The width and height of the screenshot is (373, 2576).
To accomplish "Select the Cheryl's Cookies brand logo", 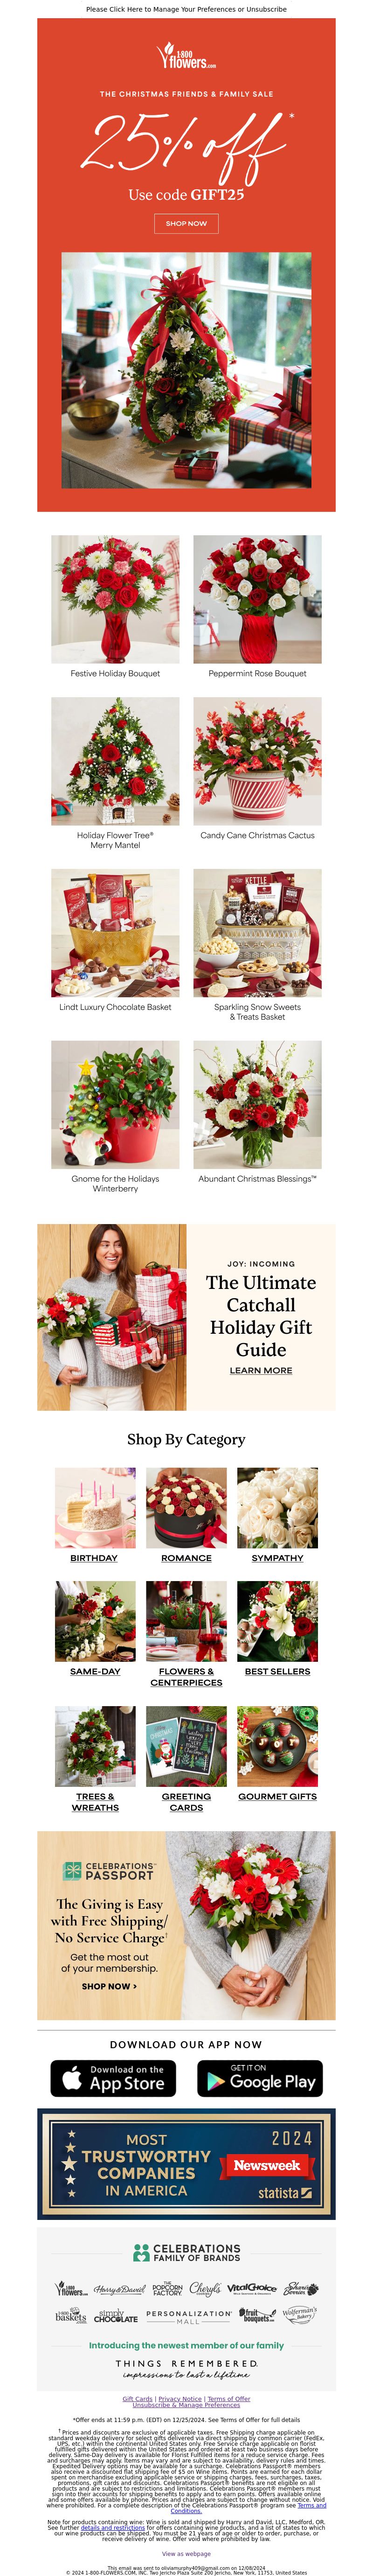I will pyautogui.click(x=205, y=2288).
